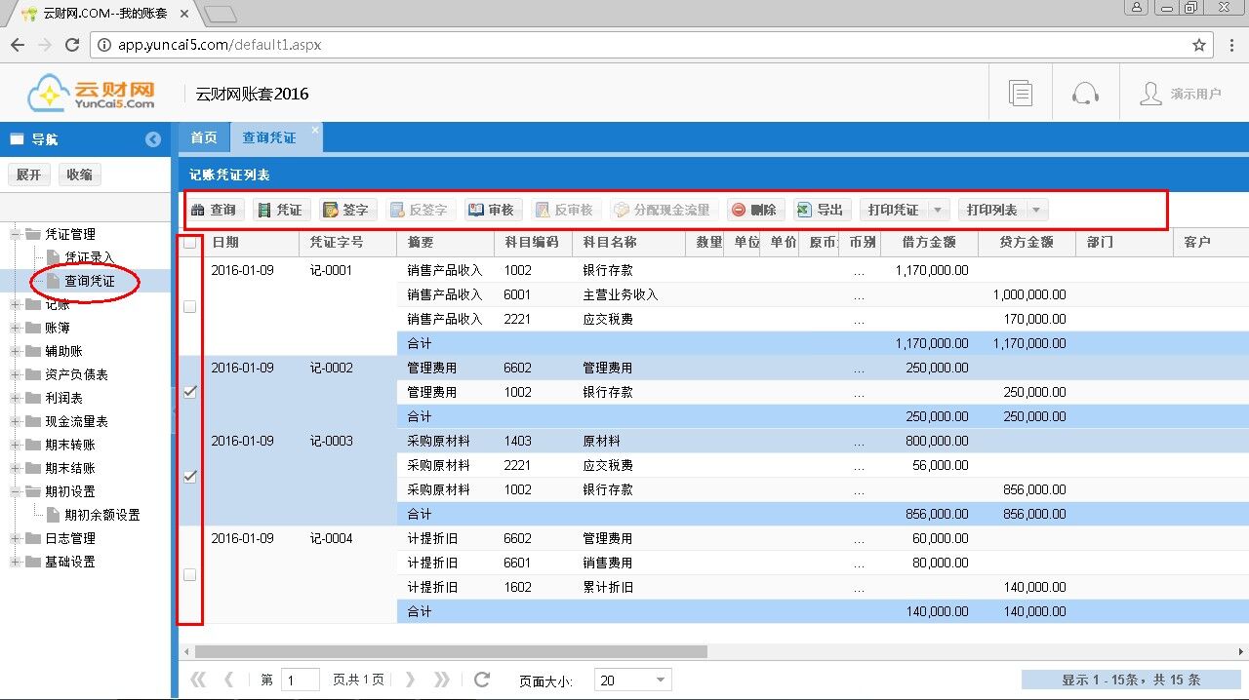Viewport: 1249px width, 700px height.
Task: Collapse the 导航 navigation panel arrow
Action: click(x=153, y=139)
